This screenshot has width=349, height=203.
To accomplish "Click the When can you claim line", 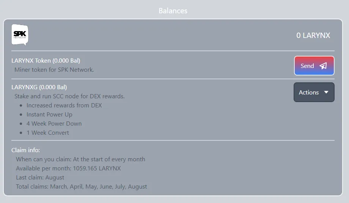I will coord(80,159).
